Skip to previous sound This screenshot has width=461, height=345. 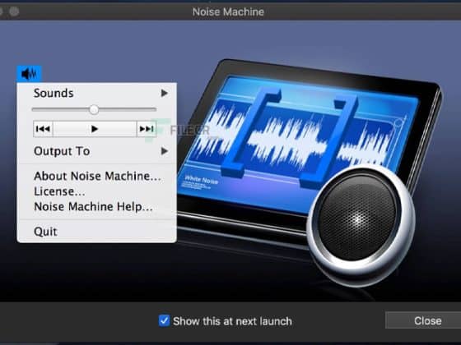(43, 129)
